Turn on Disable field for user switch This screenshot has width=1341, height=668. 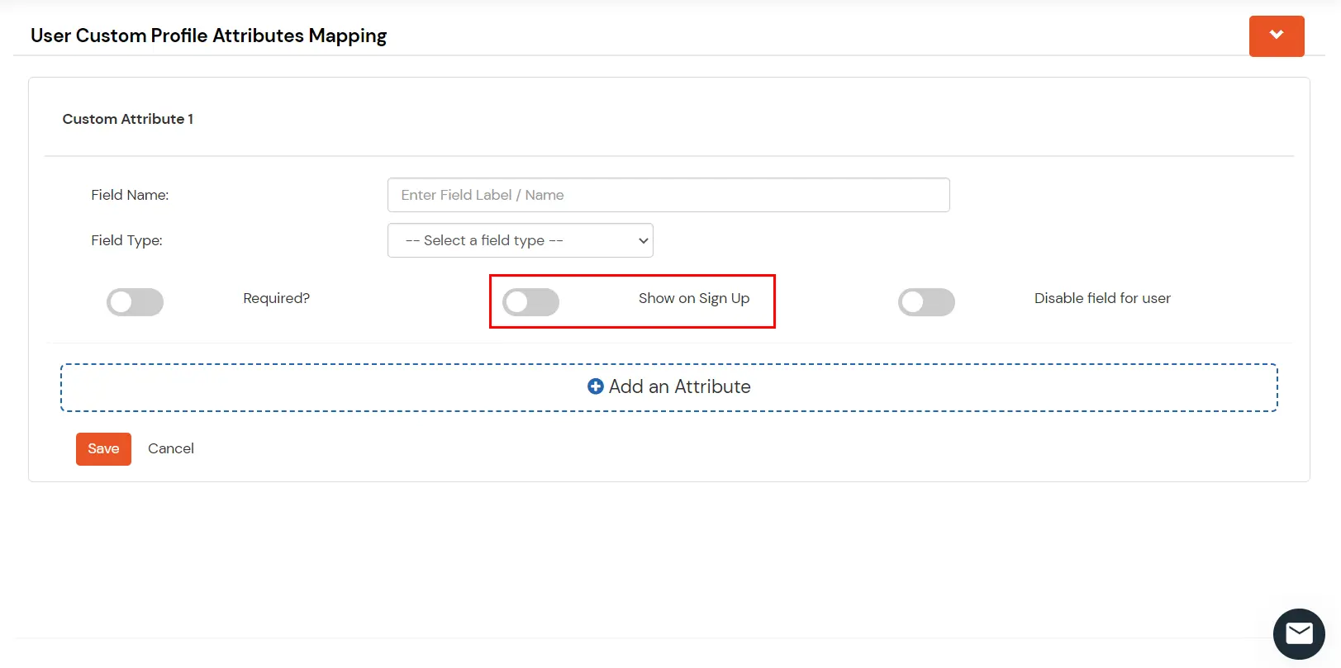[x=926, y=302]
